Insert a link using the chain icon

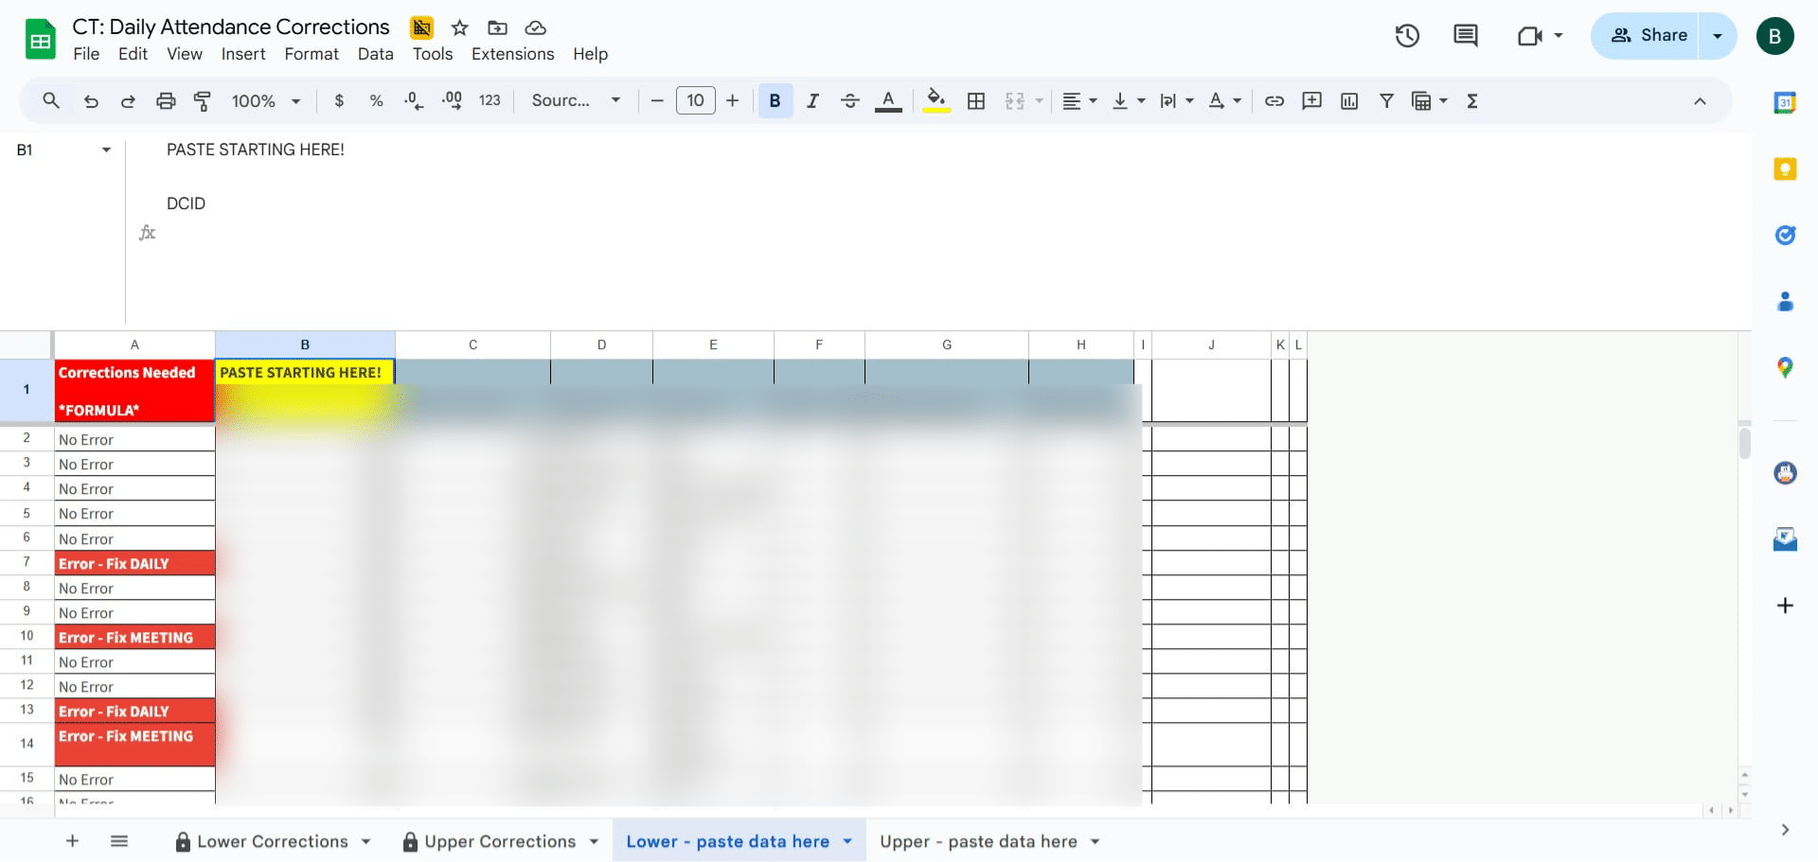[x=1274, y=101]
